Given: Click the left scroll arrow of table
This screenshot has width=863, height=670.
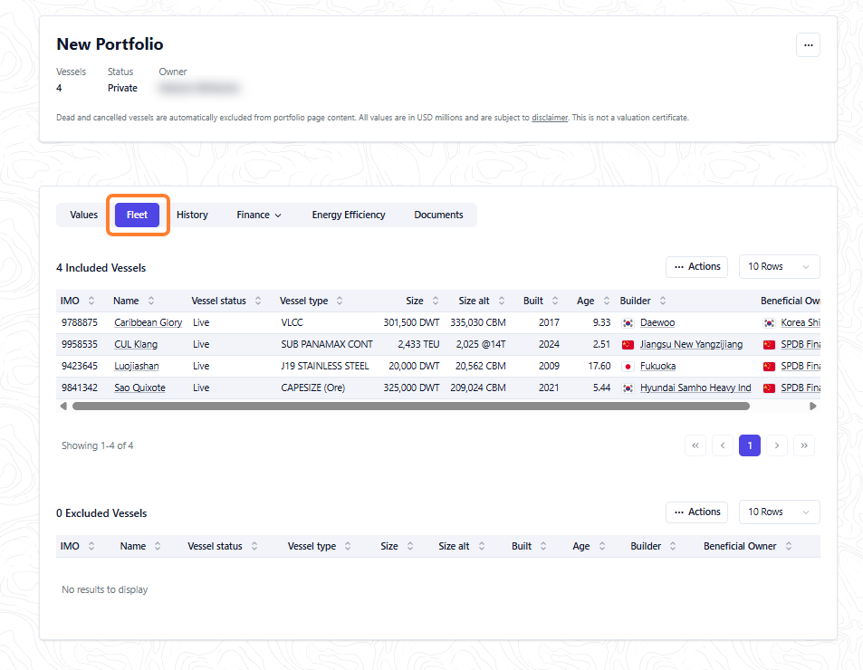Looking at the screenshot, I should [x=63, y=407].
